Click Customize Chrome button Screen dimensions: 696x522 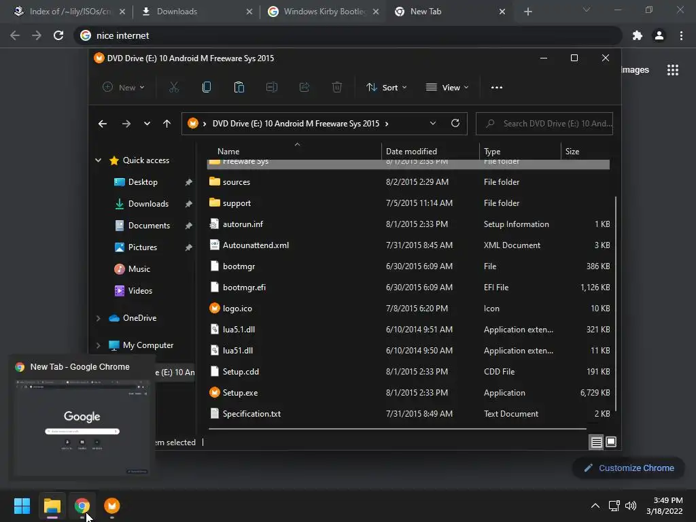(629, 468)
